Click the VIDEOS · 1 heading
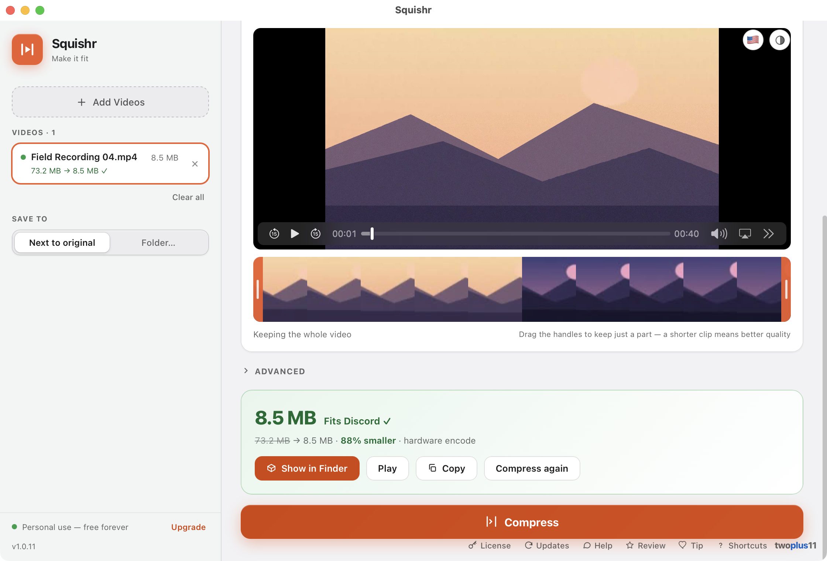Screen dimensions: 827x561 click(34, 132)
